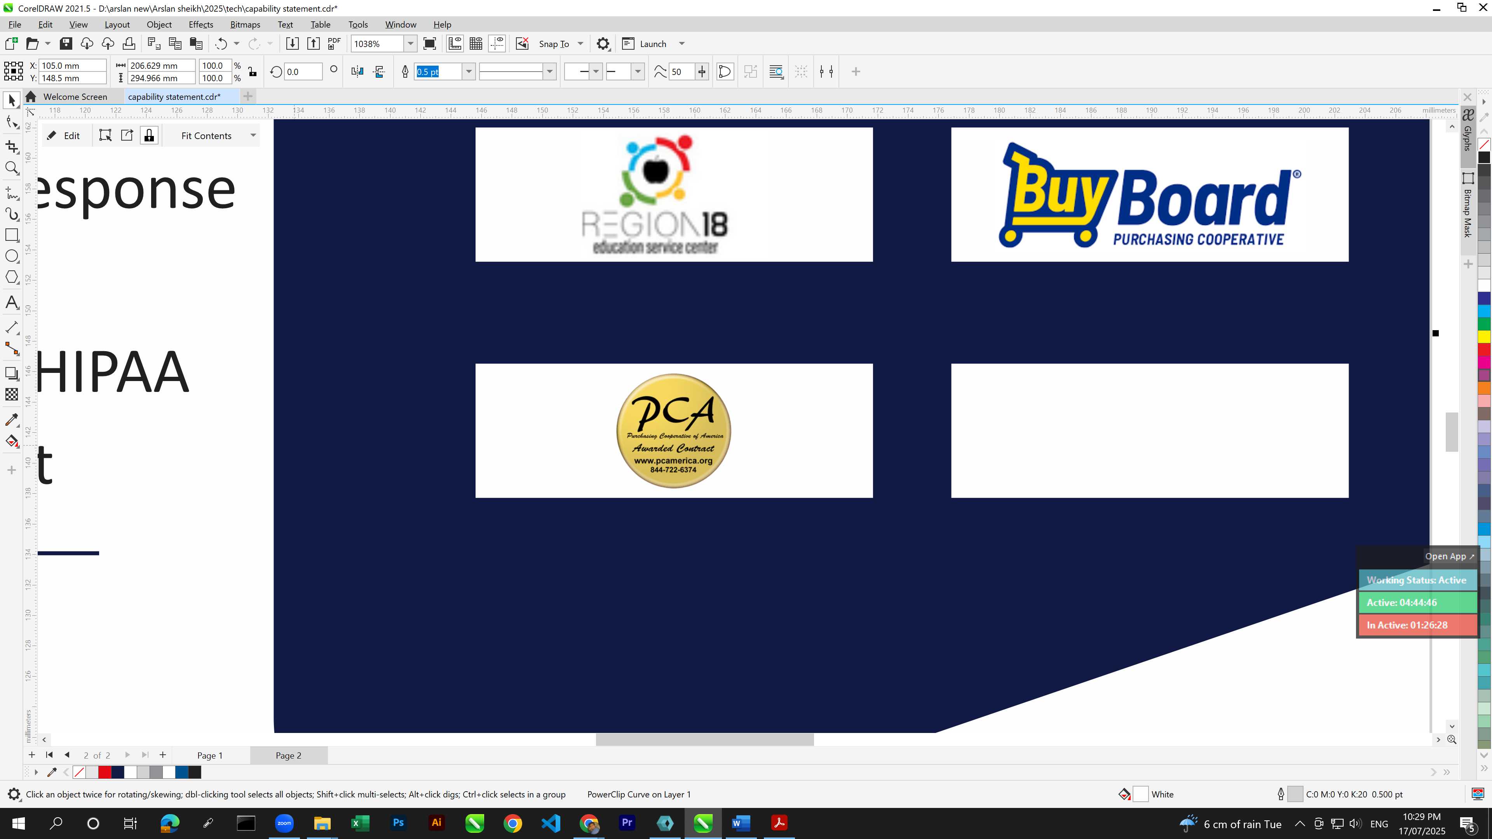This screenshot has width=1492, height=839.
Task: Open the line style dropdown
Action: [550, 72]
